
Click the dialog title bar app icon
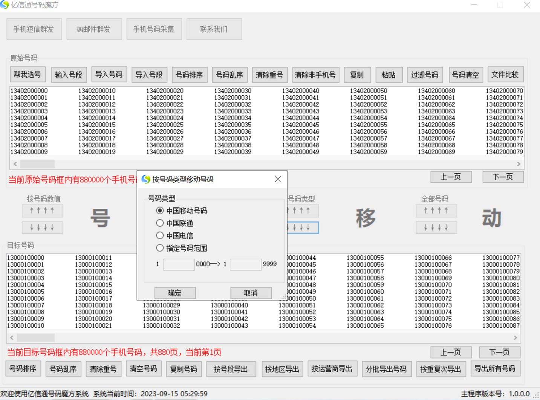(146, 179)
